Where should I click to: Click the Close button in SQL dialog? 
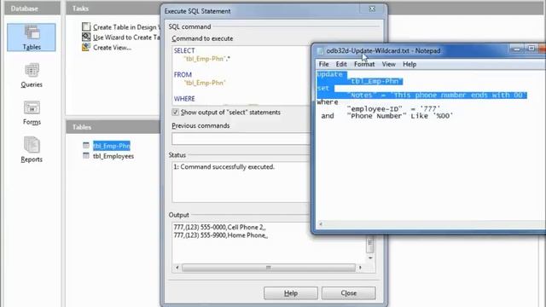349,293
